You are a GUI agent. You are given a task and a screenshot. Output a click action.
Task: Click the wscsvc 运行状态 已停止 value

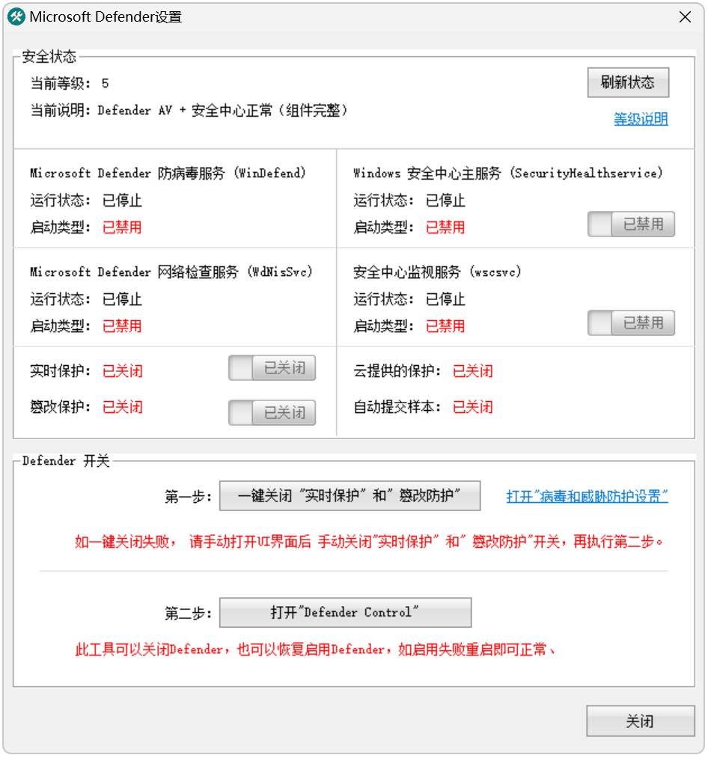coord(445,299)
